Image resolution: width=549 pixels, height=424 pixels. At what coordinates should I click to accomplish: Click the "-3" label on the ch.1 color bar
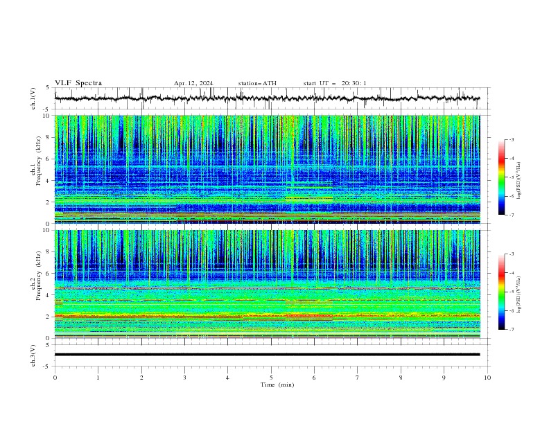pyautogui.click(x=512, y=139)
